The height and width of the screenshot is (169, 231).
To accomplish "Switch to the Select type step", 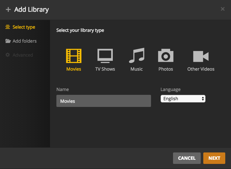I will point(24,27).
